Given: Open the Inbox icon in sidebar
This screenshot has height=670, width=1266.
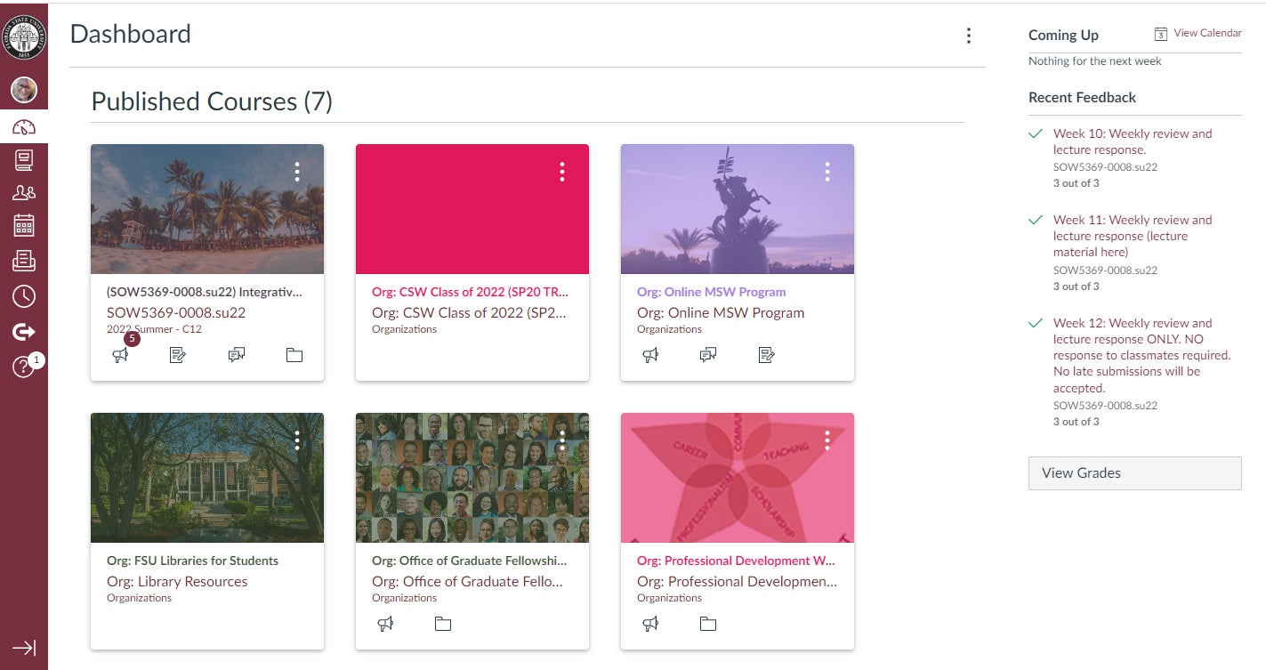Looking at the screenshot, I should point(24,260).
